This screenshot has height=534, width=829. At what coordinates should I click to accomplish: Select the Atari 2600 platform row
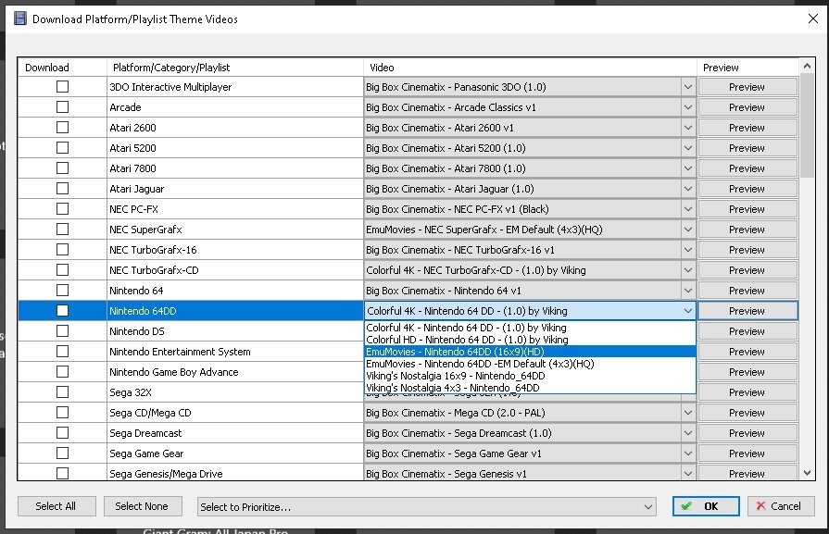tap(235, 128)
